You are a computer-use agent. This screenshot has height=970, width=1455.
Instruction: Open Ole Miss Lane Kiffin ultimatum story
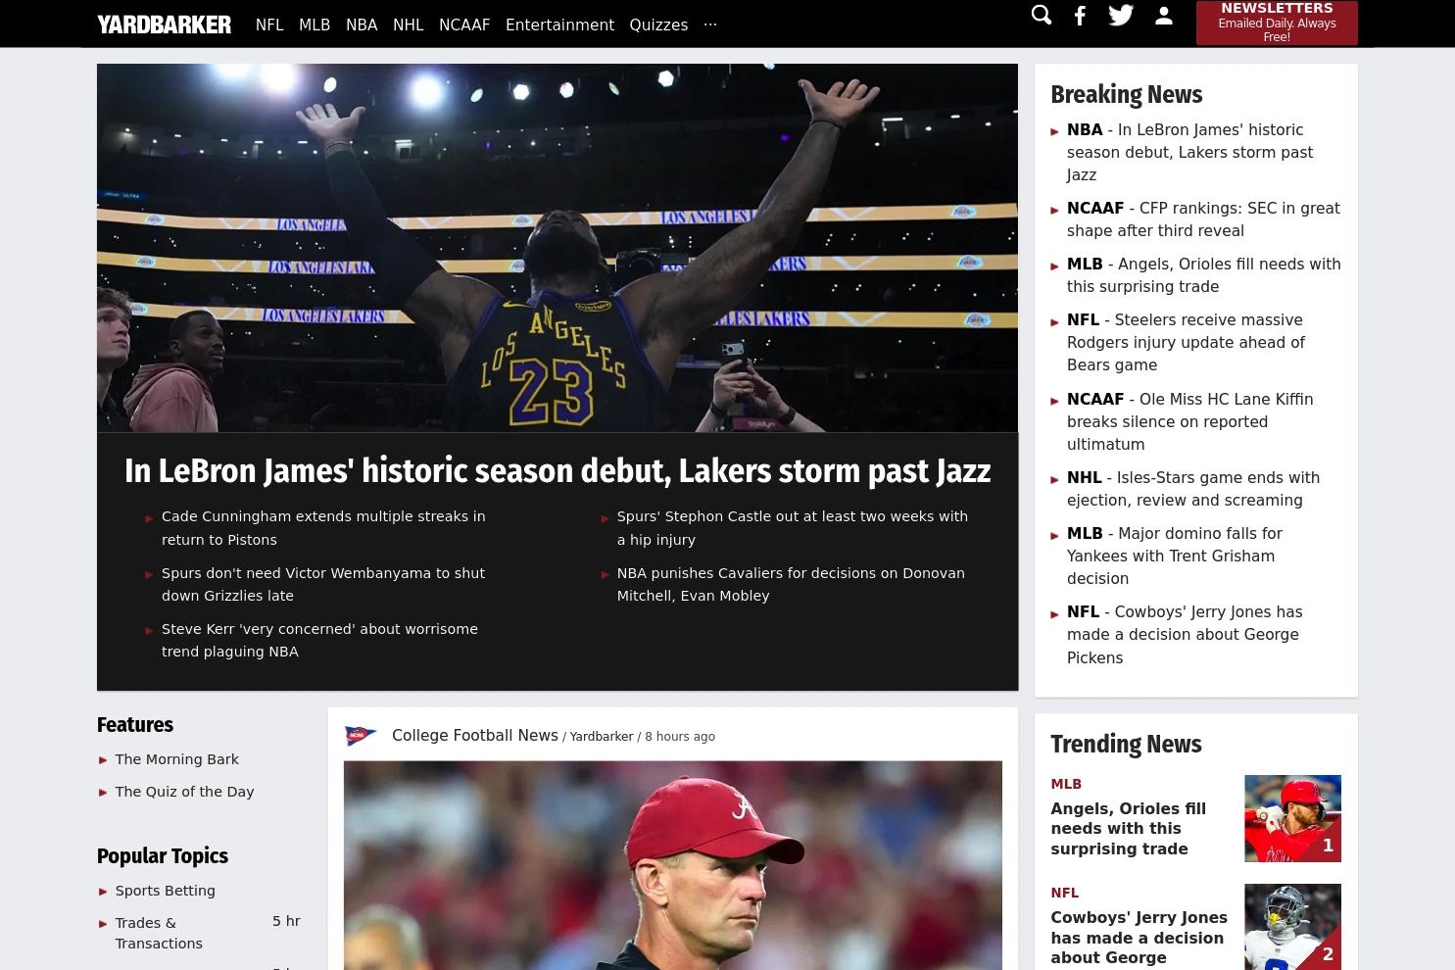click(x=1189, y=421)
